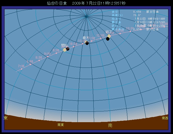This screenshot has width=173, height=134.
Task: Select the 8:00 time marker
Action: point(30,64)
